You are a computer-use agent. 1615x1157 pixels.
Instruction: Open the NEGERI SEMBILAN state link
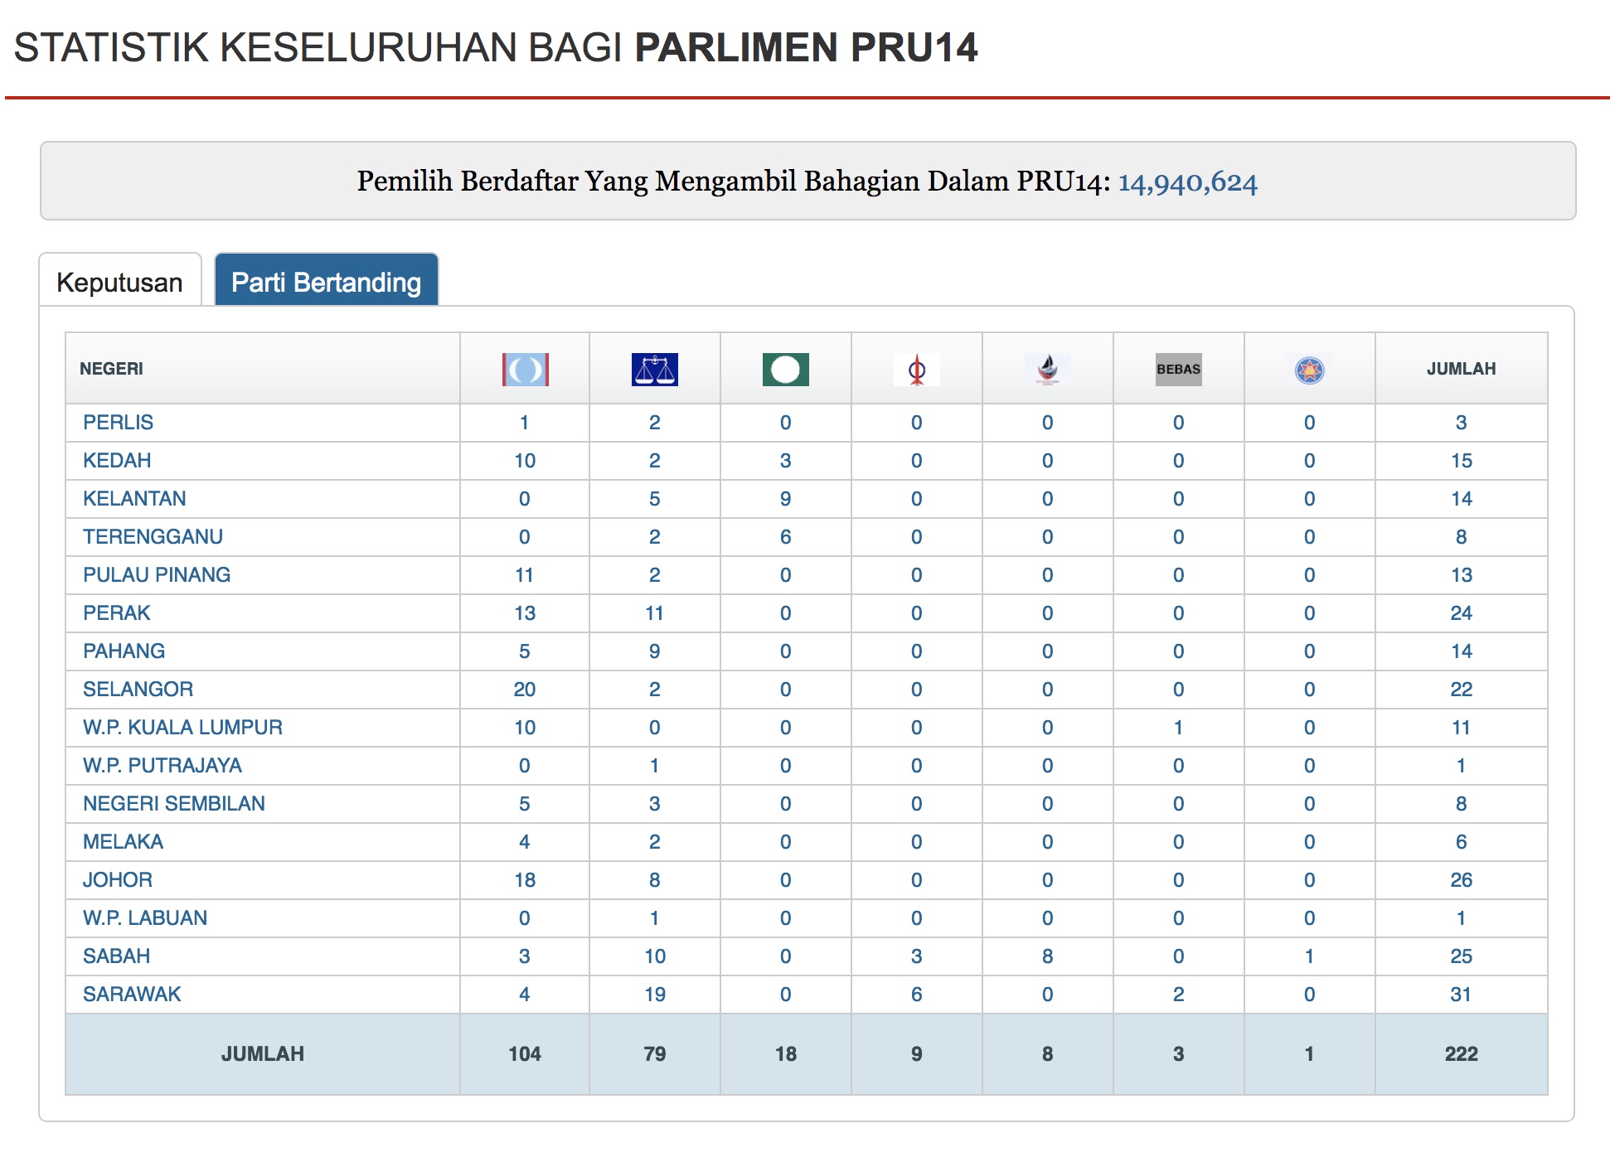[174, 804]
